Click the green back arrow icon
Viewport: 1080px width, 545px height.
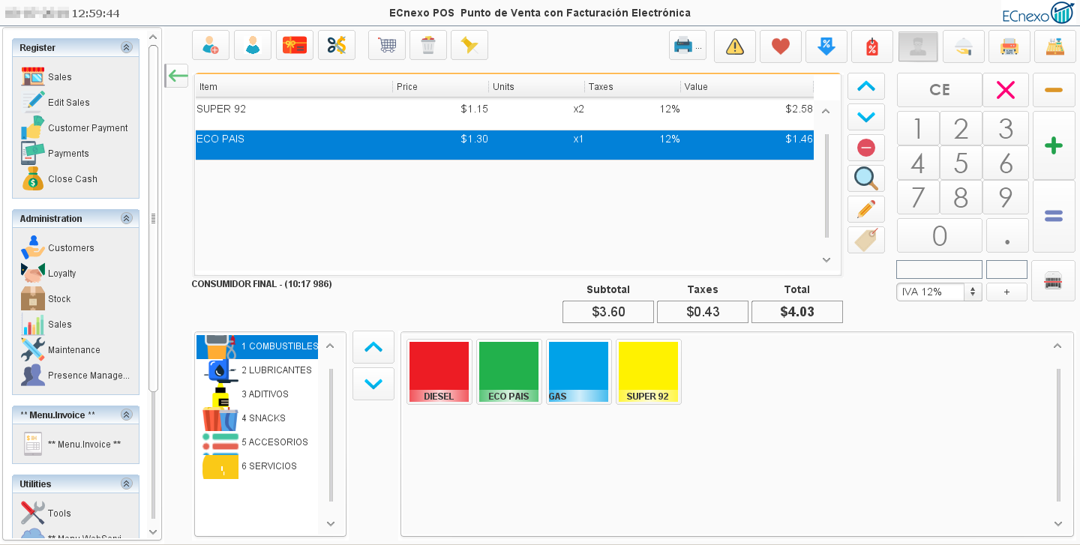pos(177,76)
